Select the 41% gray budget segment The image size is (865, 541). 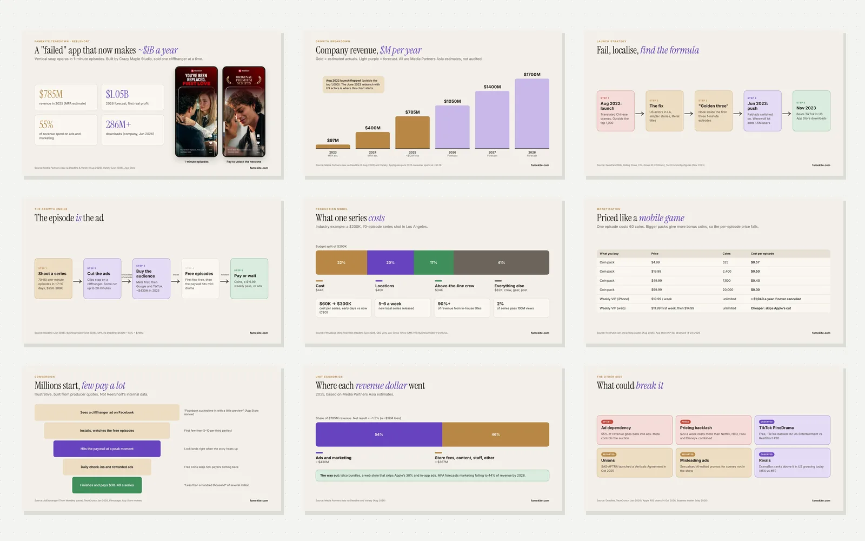[x=501, y=262]
